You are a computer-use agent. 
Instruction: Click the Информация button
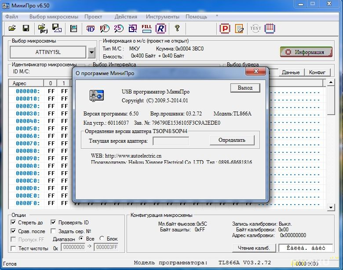click(306, 52)
